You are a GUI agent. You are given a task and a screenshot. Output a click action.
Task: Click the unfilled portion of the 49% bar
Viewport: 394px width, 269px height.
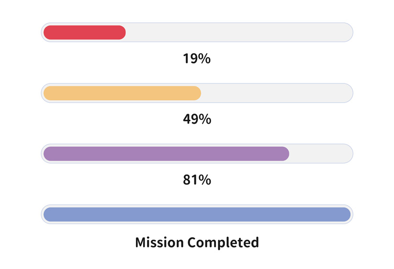276,93
